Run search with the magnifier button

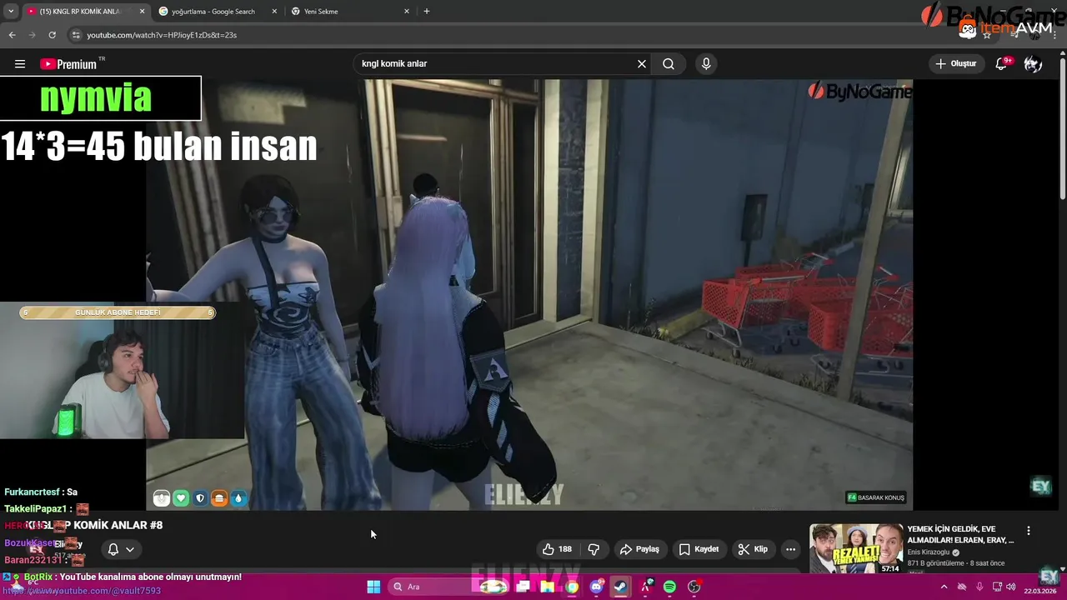(x=669, y=64)
